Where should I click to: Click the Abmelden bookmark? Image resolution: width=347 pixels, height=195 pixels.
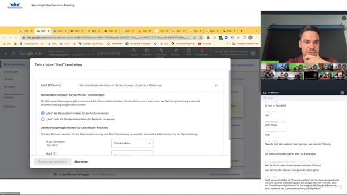[x=115, y=44]
